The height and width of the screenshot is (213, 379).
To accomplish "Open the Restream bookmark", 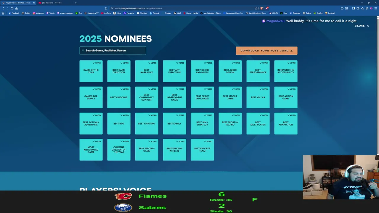I will tap(295, 13).
